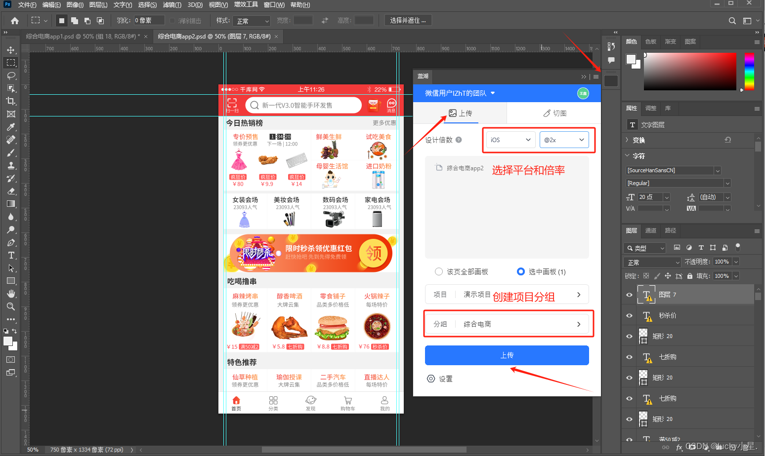765x456 pixels.
Task: Expand the 变换 section
Action: (x=628, y=140)
